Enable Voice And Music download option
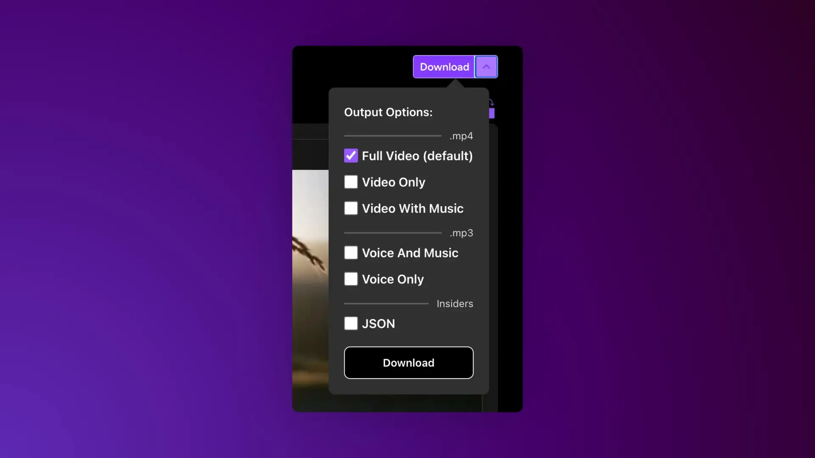 point(351,253)
